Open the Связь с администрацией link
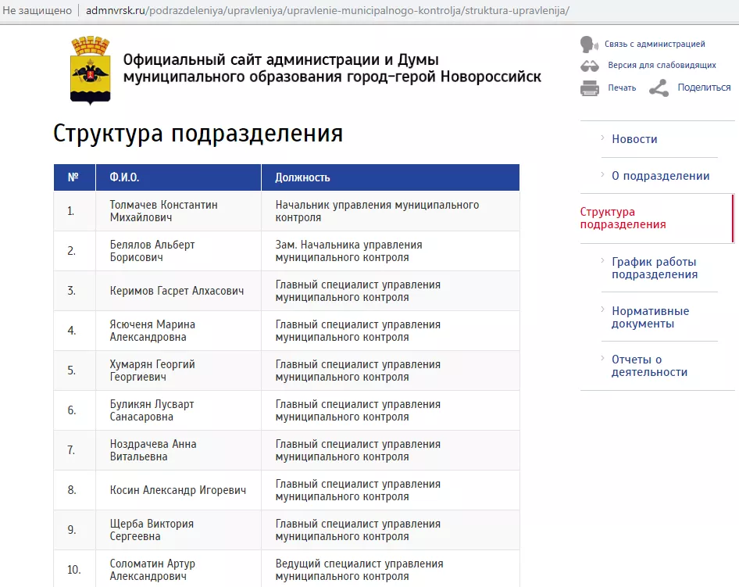739x587 pixels. [x=654, y=45]
